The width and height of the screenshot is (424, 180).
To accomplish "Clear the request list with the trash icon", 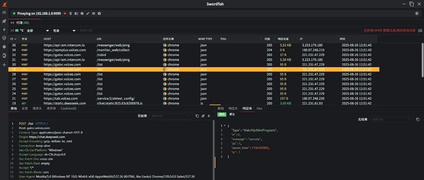I will click(71, 14).
